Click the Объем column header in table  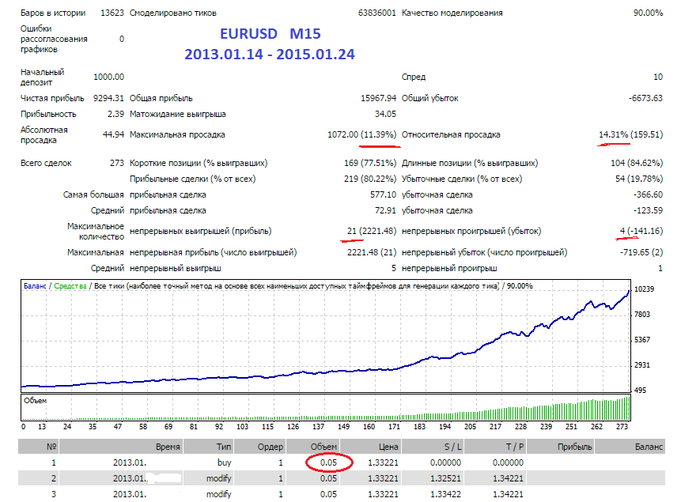click(x=323, y=447)
